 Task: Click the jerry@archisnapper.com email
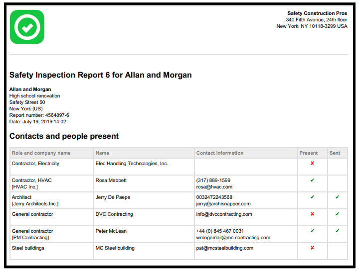click(223, 204)
